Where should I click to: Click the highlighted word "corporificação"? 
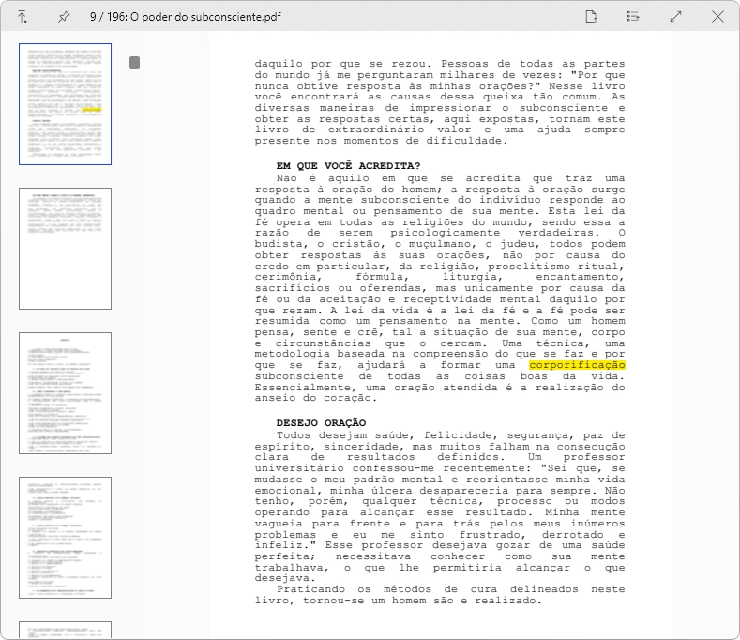pyautogui.click(x=577, y=365)
